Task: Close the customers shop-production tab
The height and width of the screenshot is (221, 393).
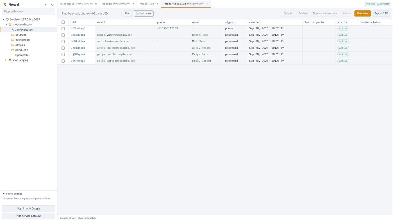Action: (x=96, y=4)
